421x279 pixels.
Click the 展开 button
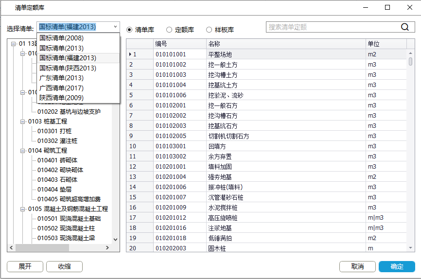(x=25, y=267)
